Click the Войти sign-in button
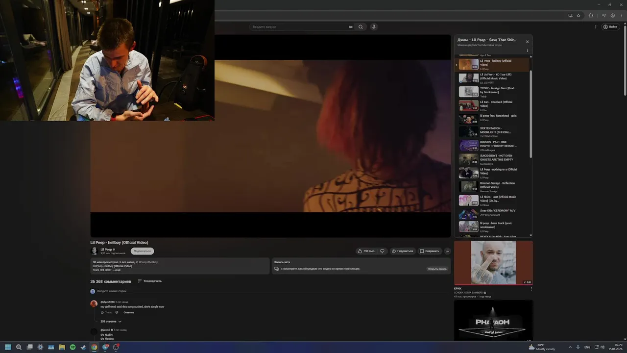Image resolution: width=627 pixels, height=353 pixels. pyautogui.click(x=610, y=27)
